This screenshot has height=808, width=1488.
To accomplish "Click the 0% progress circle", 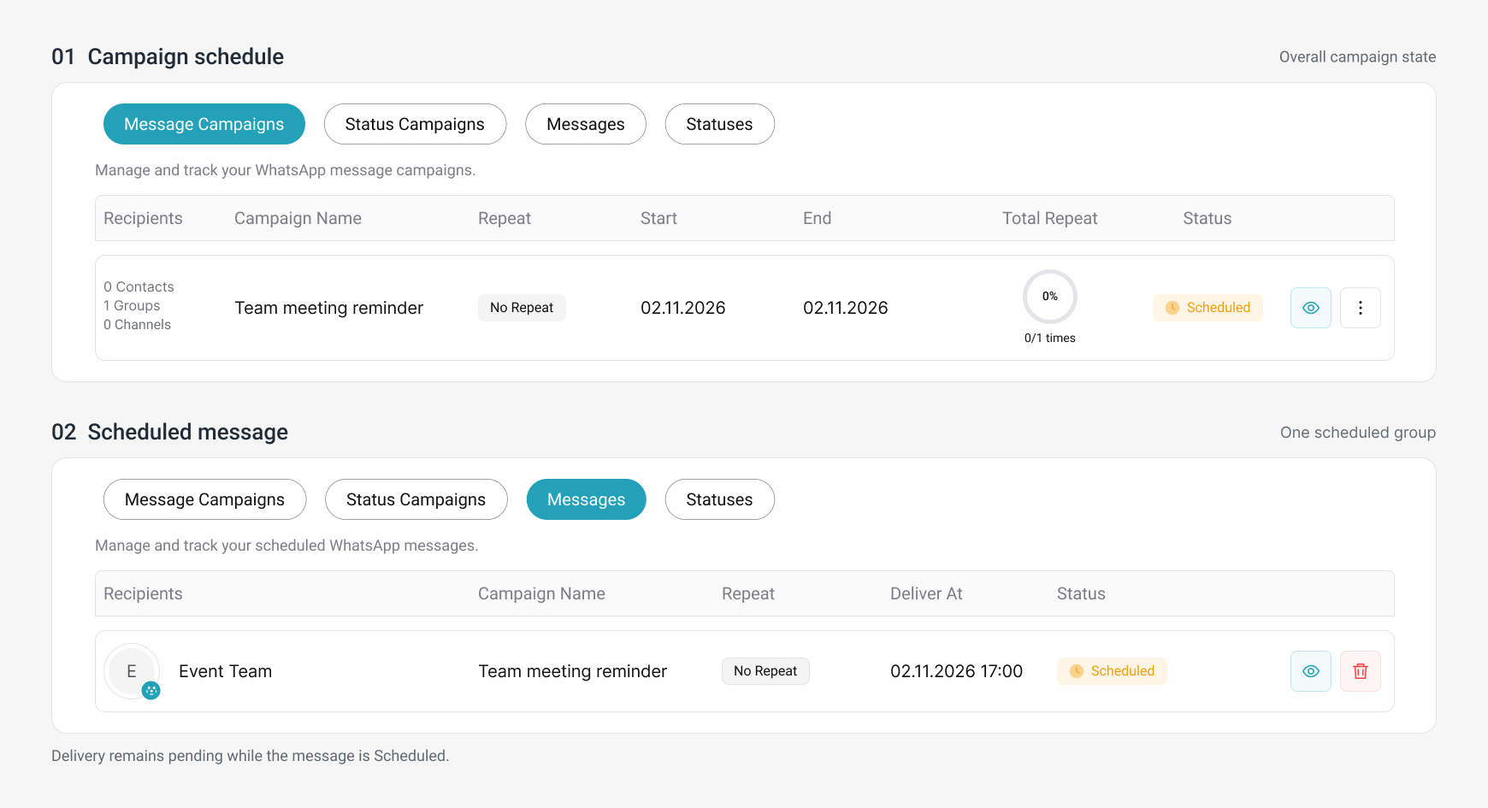I will (1049, 297).
